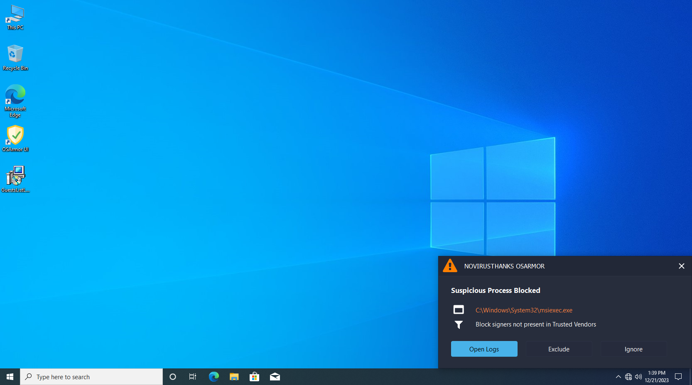692x385 pixels.
Task: Dismiss the OSArmor notification with the X
Action: pyautogui.click(x=682, y=266)
